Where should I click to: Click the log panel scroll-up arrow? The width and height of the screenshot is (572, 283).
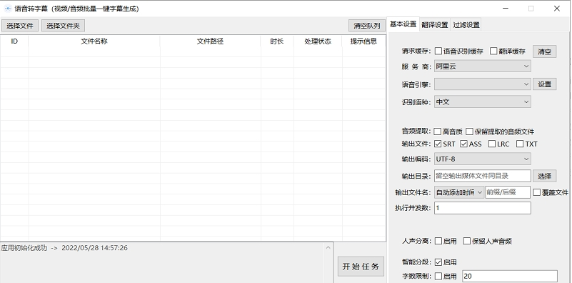(328, 247)
